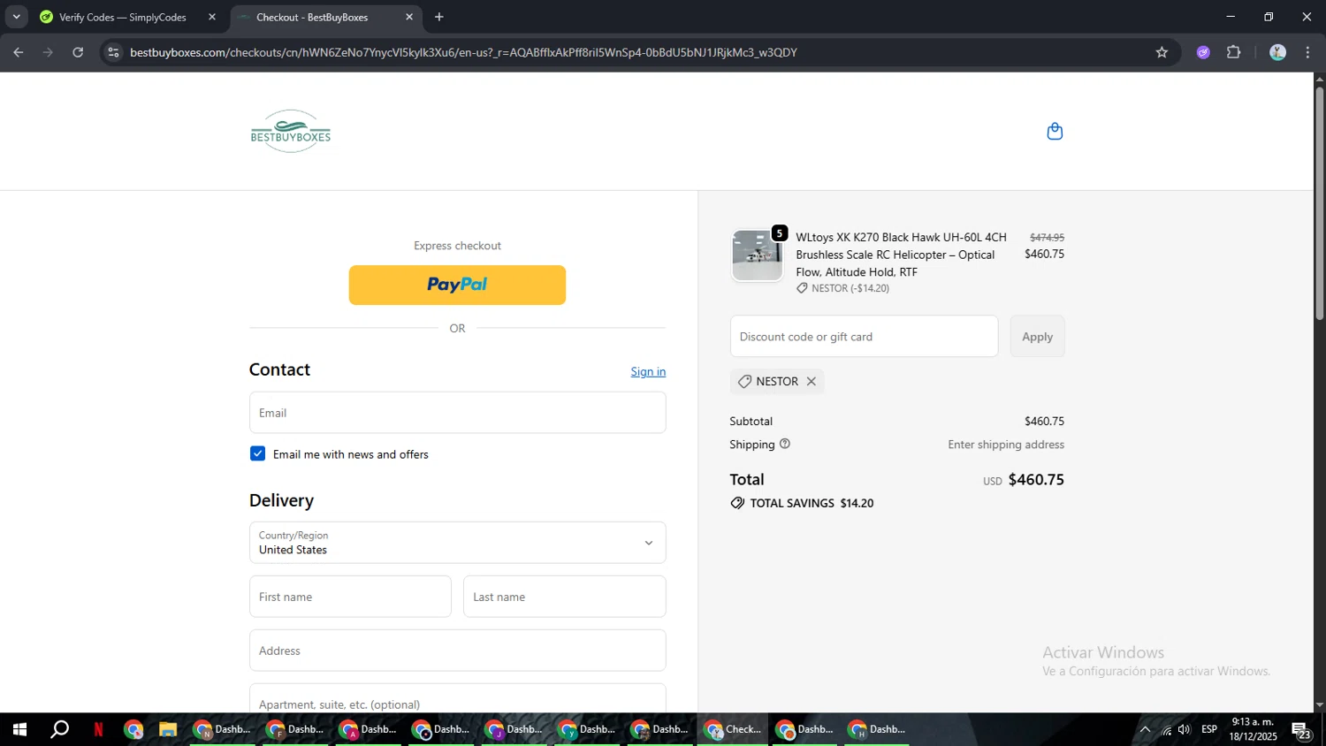Remove the NESTOR discount code

pyautogui.click(x=811, y=382)
